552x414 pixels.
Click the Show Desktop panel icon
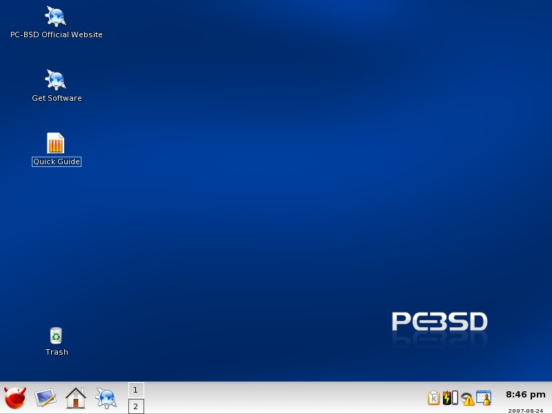tap(46, 398)
